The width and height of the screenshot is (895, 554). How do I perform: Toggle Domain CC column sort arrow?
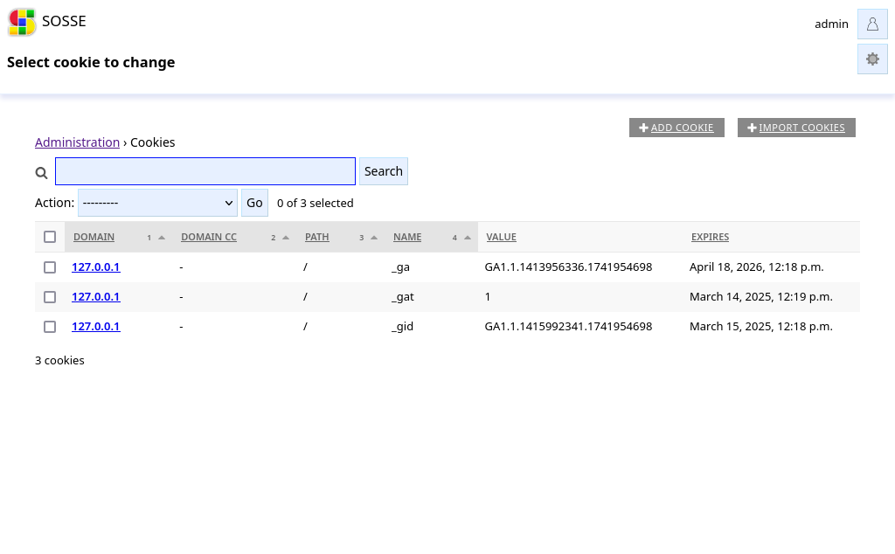(286, 238)
